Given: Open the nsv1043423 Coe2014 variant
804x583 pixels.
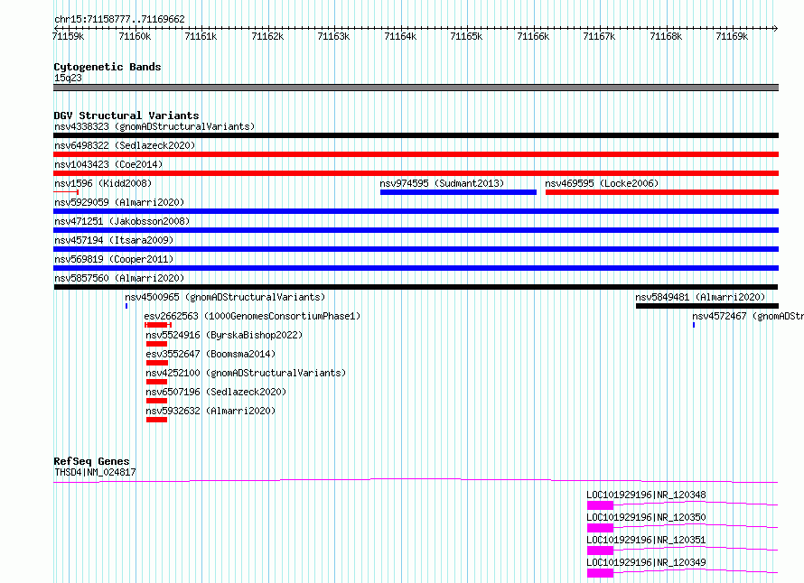Looking at the screenshot, I should (108, 164).
